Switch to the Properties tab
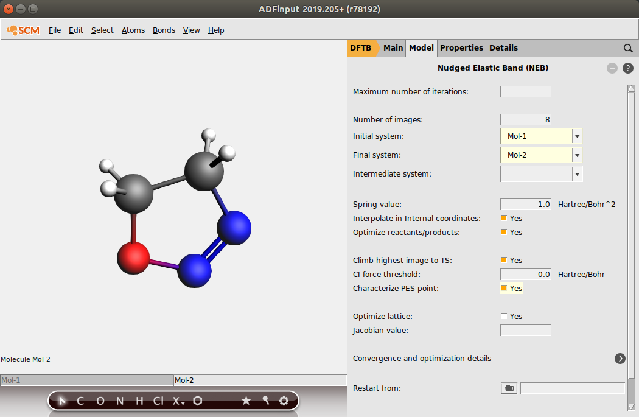639x417 pixels. tap(461, 48)
